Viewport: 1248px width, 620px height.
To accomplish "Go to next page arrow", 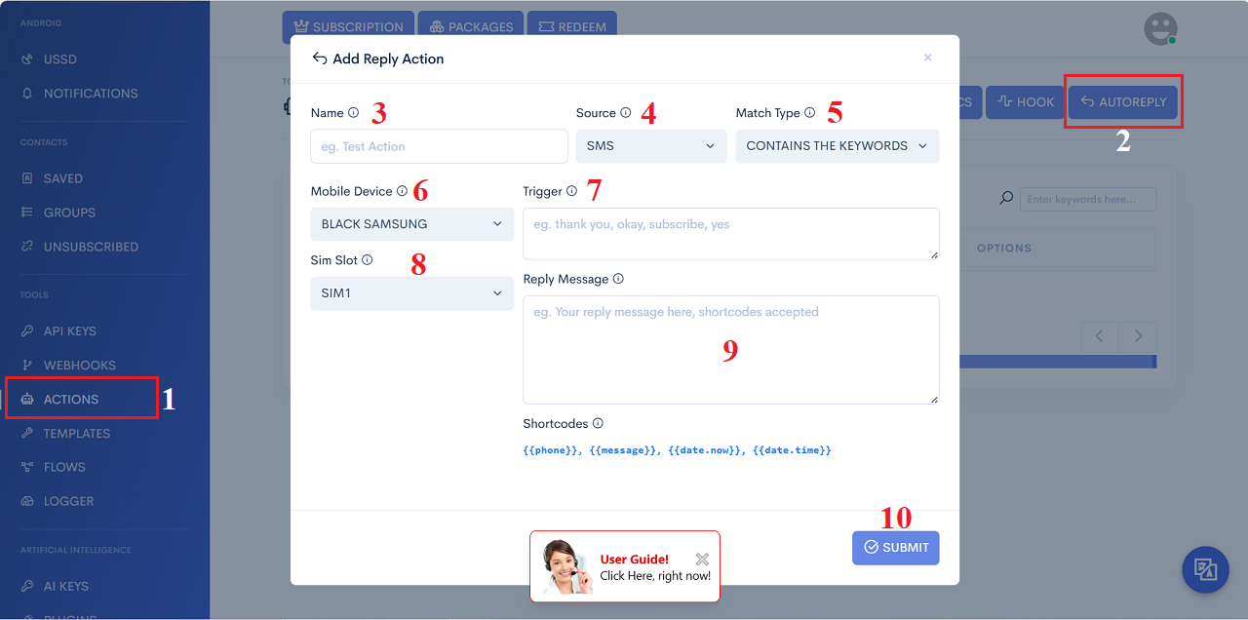I will pos(1138,336).
